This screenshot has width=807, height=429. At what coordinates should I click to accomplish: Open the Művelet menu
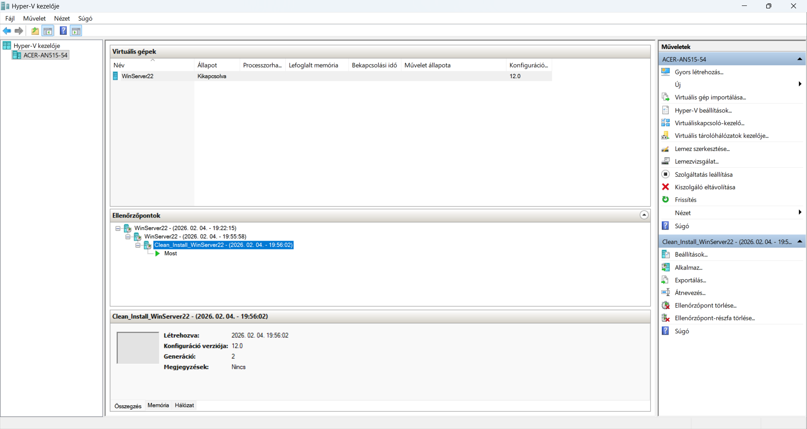34,19
